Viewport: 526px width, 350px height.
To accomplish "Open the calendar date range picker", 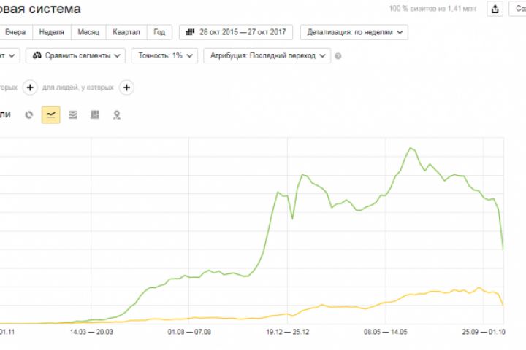I will (x=236, y=32).
